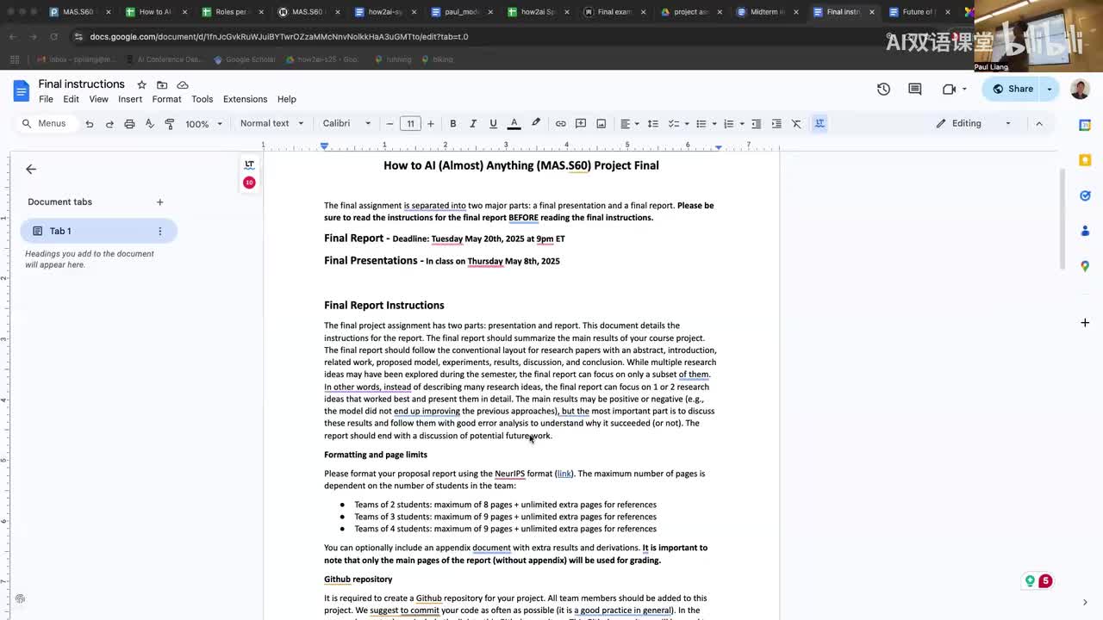Activate the paint format tool
Viewport: 1103px width, 620px height.
170,123
